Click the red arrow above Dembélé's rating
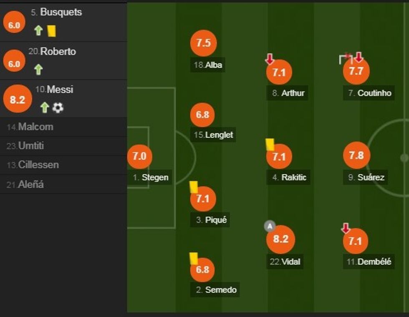 [x=346, y=228]
